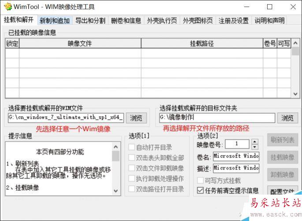Select the 外壳图标页 tab

click(198, 21)
